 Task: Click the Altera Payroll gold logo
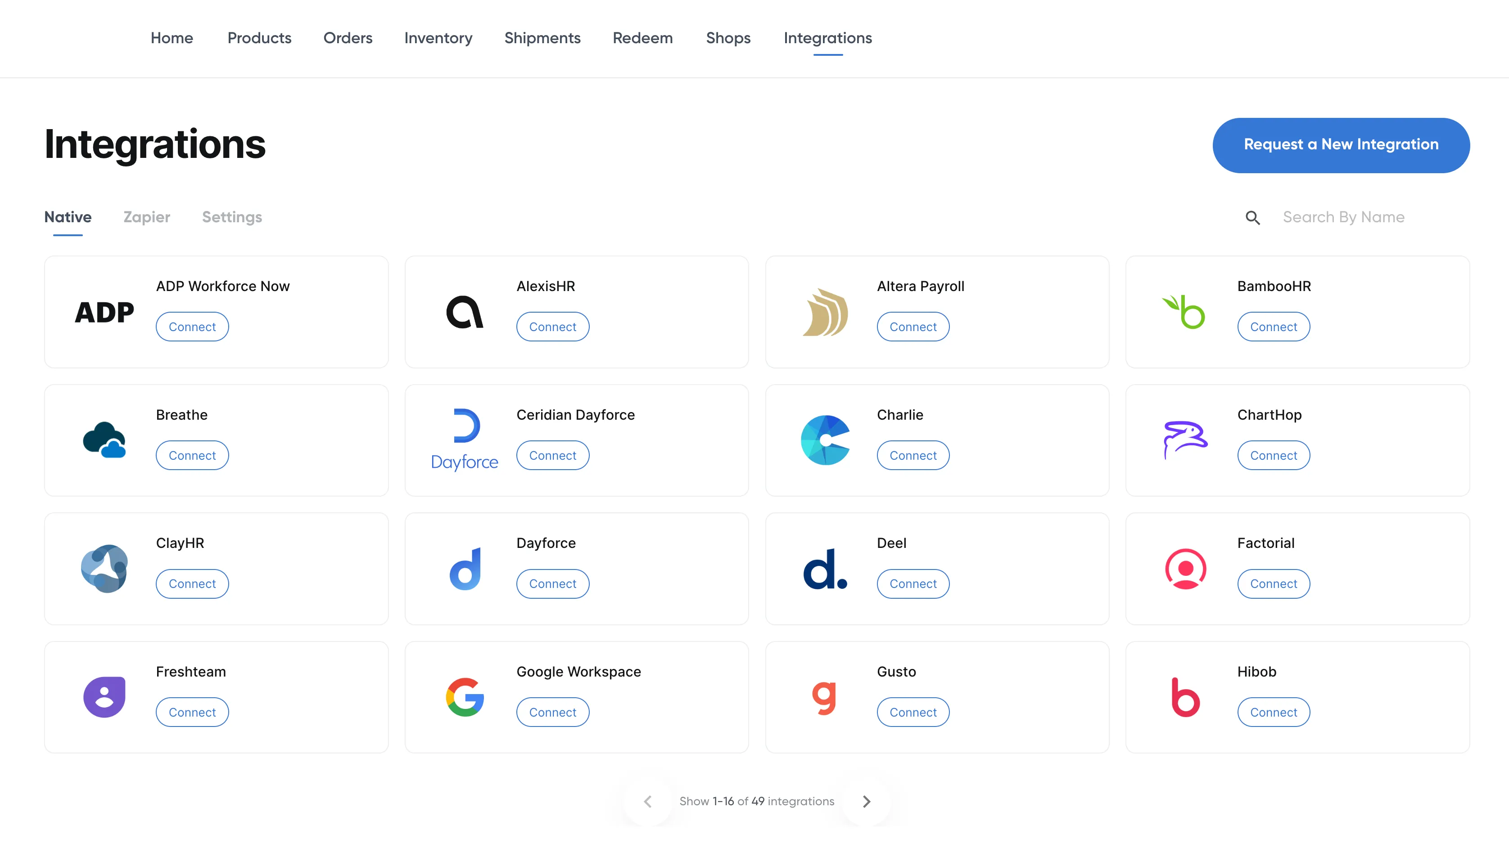point(825,312)
